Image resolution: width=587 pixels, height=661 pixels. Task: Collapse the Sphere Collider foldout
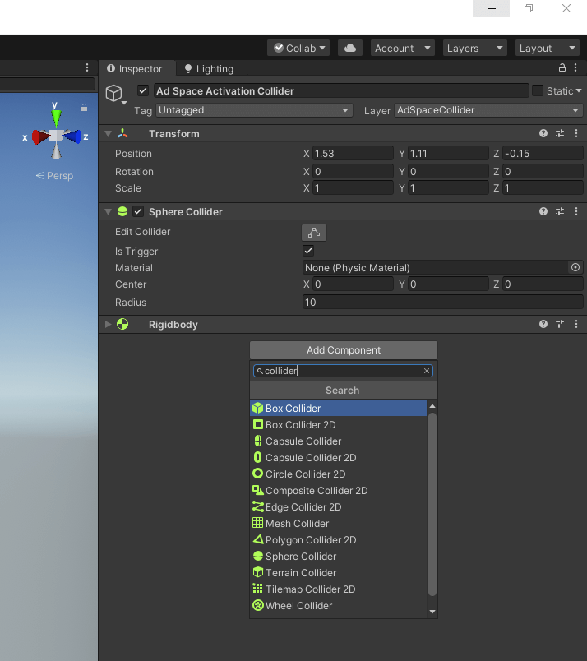click(x=109, y=211)
